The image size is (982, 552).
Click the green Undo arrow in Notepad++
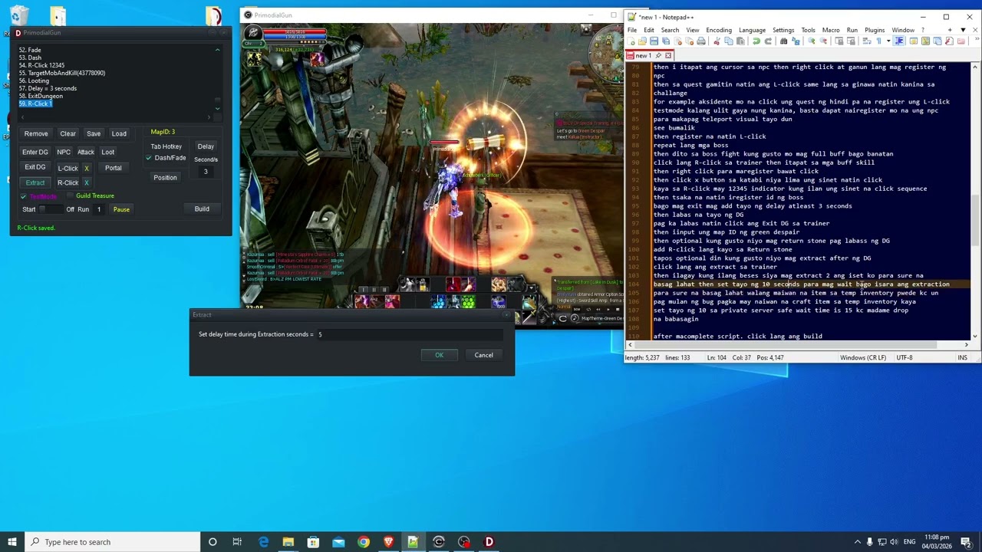(x=756, y=41)
